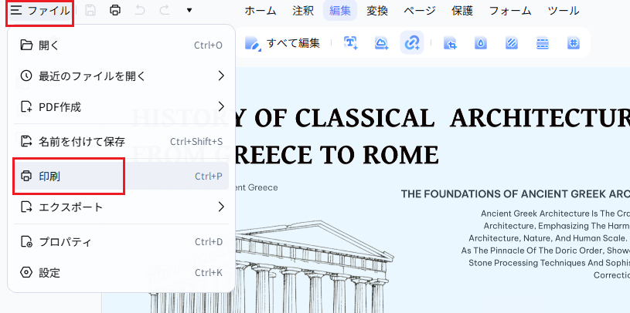Click the Add Text toolbar icon
Screen dimensions: 630x313
click(351, 43)
